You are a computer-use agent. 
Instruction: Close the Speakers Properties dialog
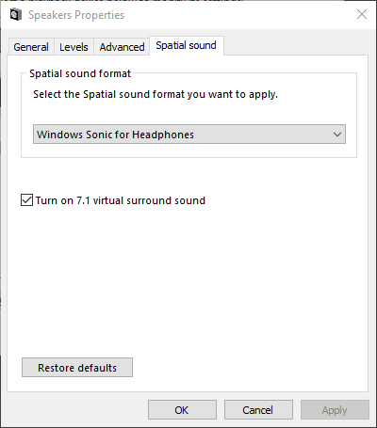click(362, 14)
